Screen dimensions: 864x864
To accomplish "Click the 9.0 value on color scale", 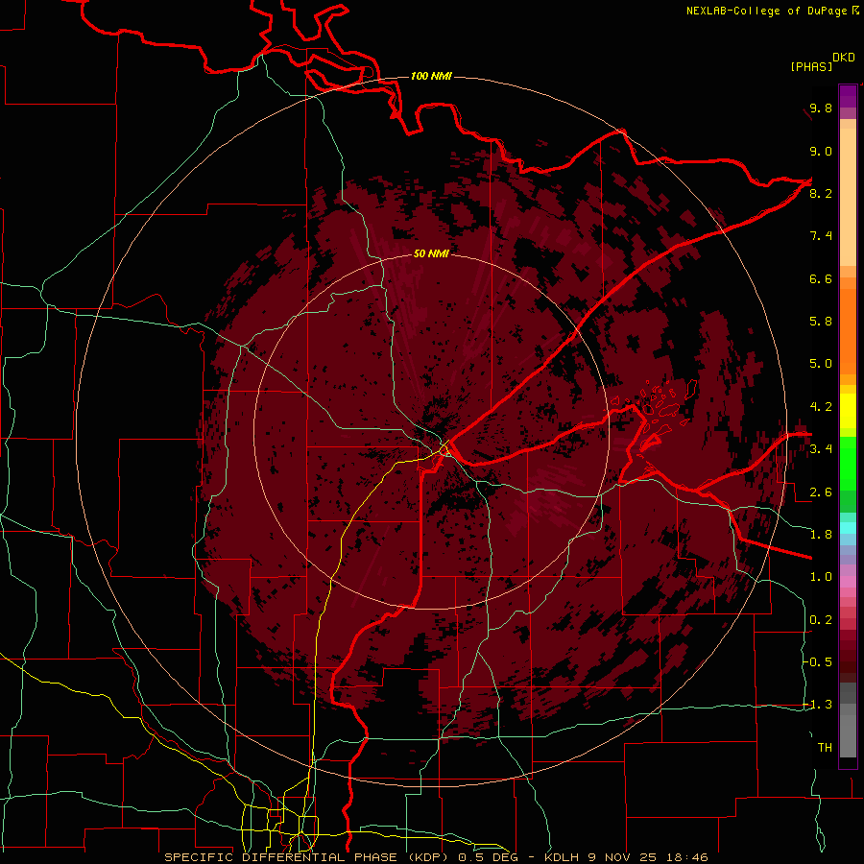I will pyautogui.click(x=821, y=151).
